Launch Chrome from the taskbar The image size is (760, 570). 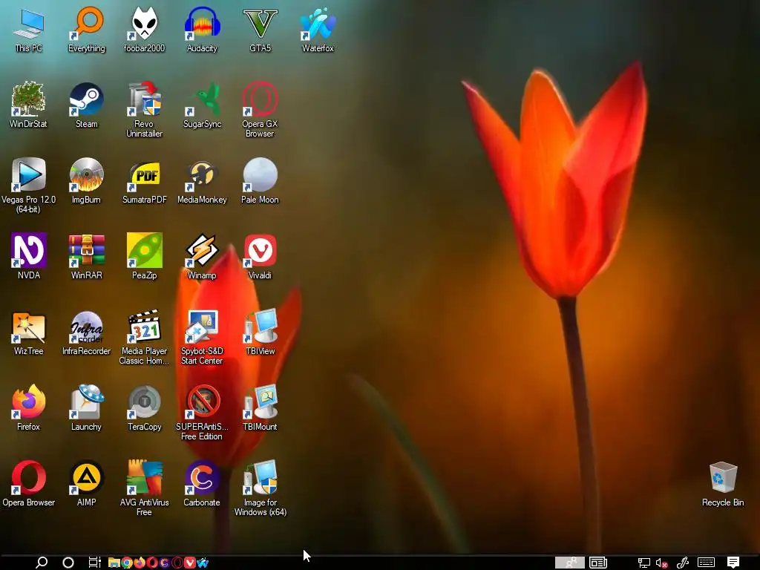(x=126, y=563)
